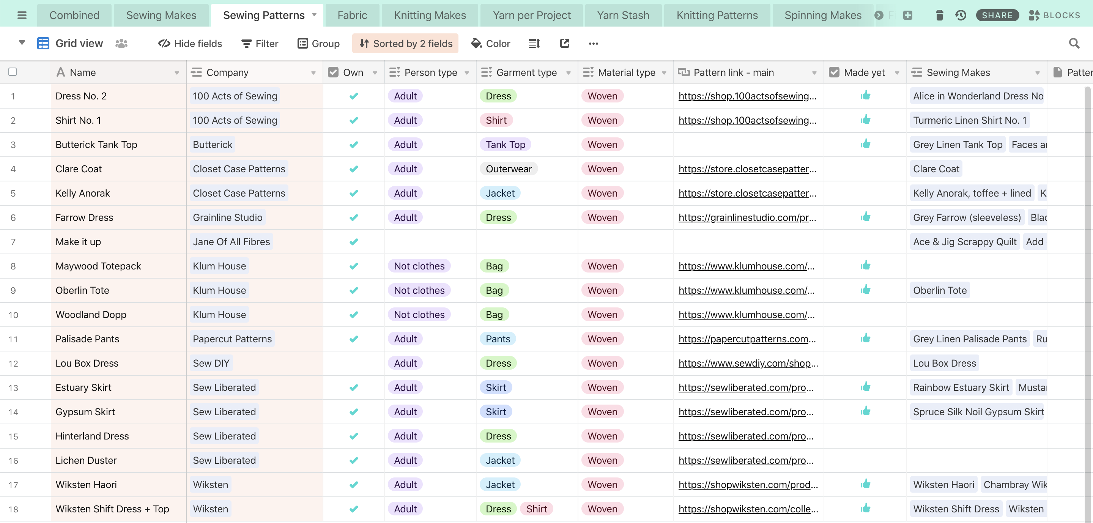The width and height of the screenshot is (1093, 523).
Task: Select the Kelly Anorak name cell
Action: coord(118,194)
